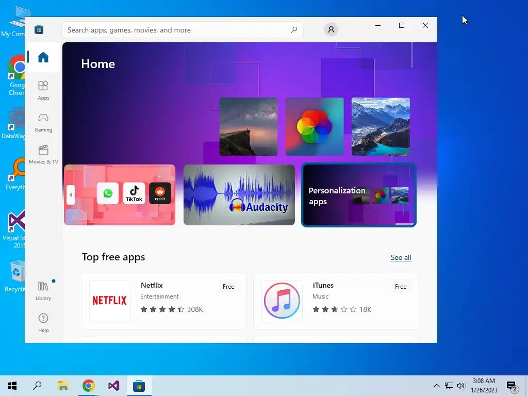528x396 pixels.
Task: Go to the Gaming section
Action: (x=43, y=123)
